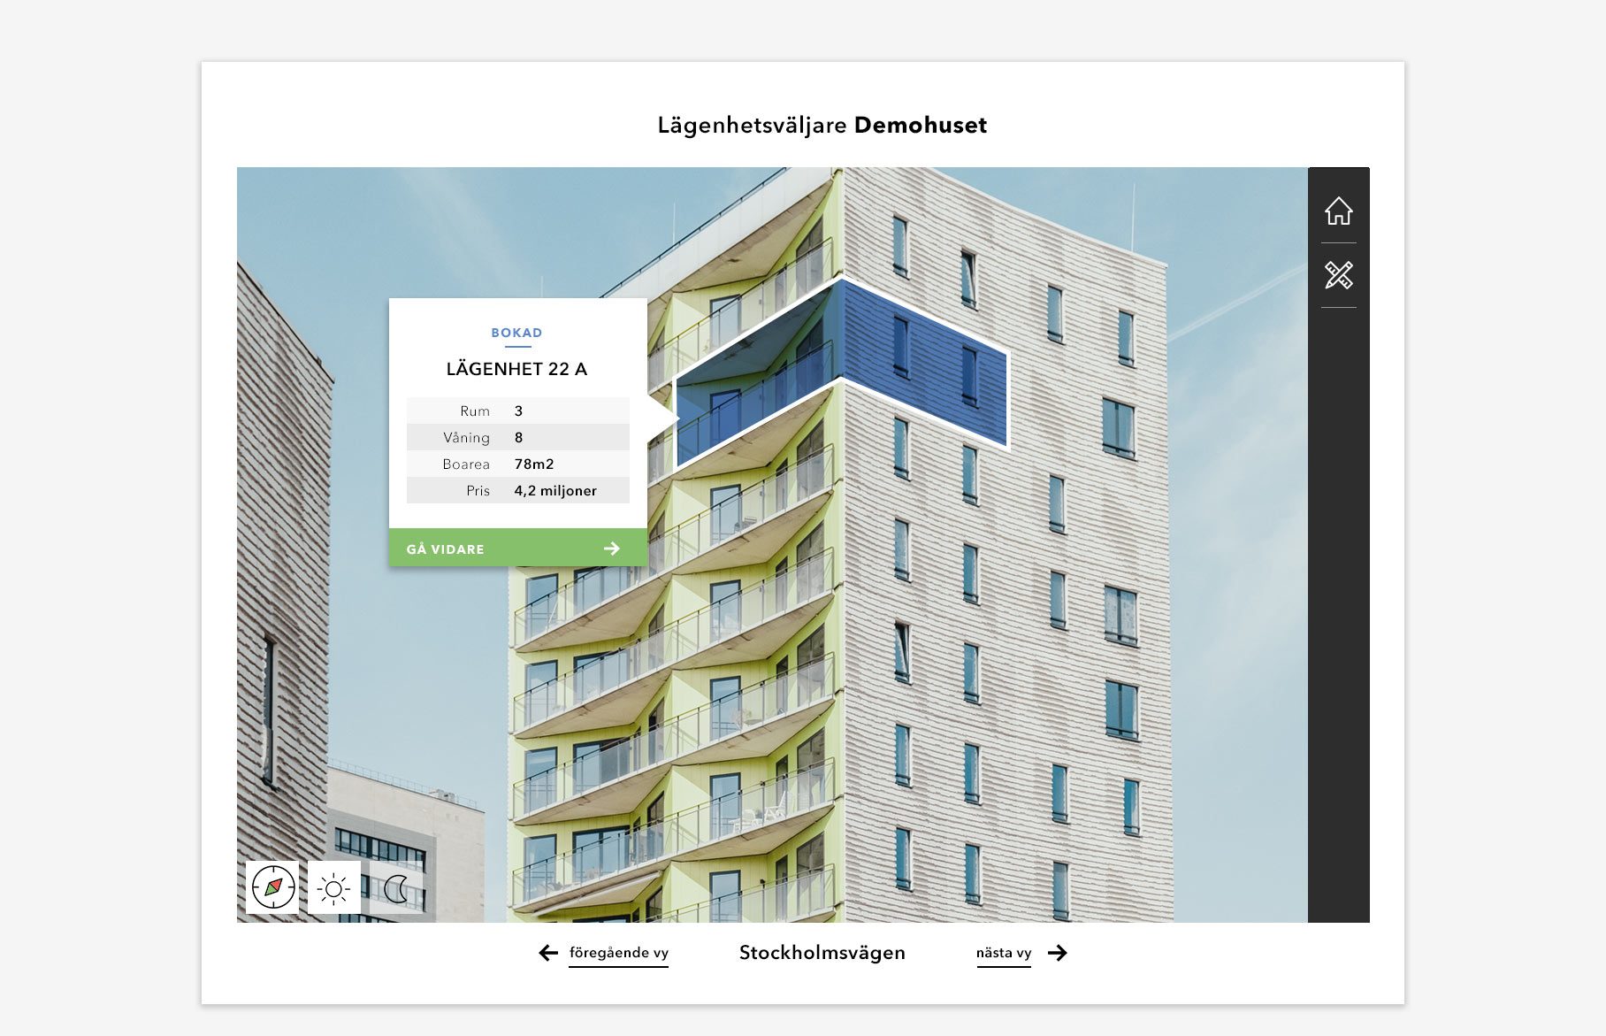Switch to night view with moon icon
1606x1036 pixels.
point(396,888)
